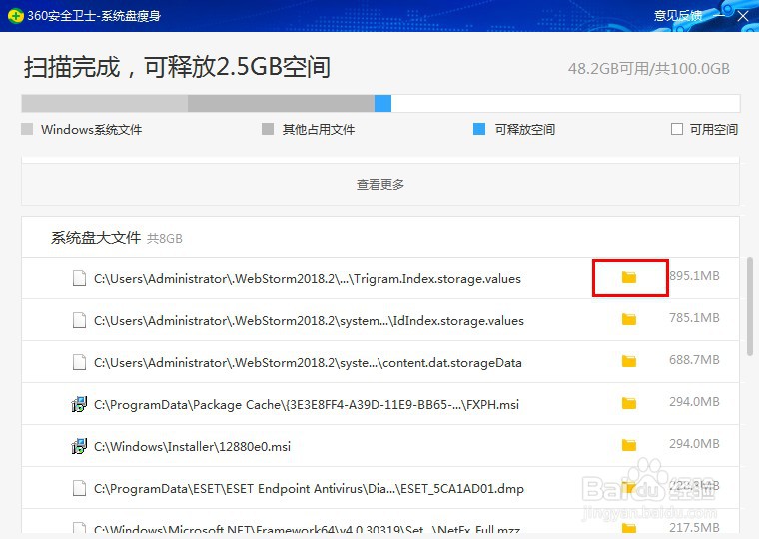Click file icon of ESET_5CA1AD01.dmp

tap(79, 488)
